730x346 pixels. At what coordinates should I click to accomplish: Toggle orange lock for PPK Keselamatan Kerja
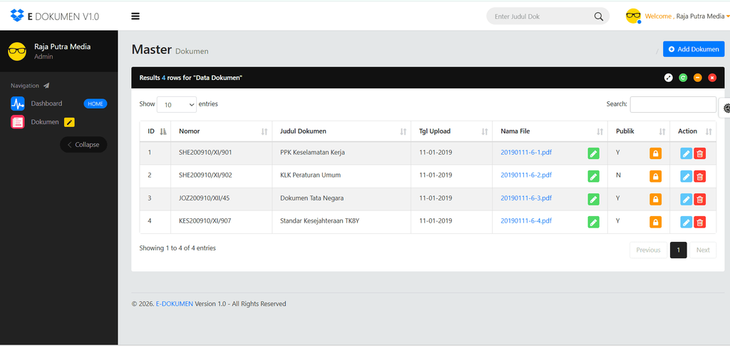click(x=656, y=153)
